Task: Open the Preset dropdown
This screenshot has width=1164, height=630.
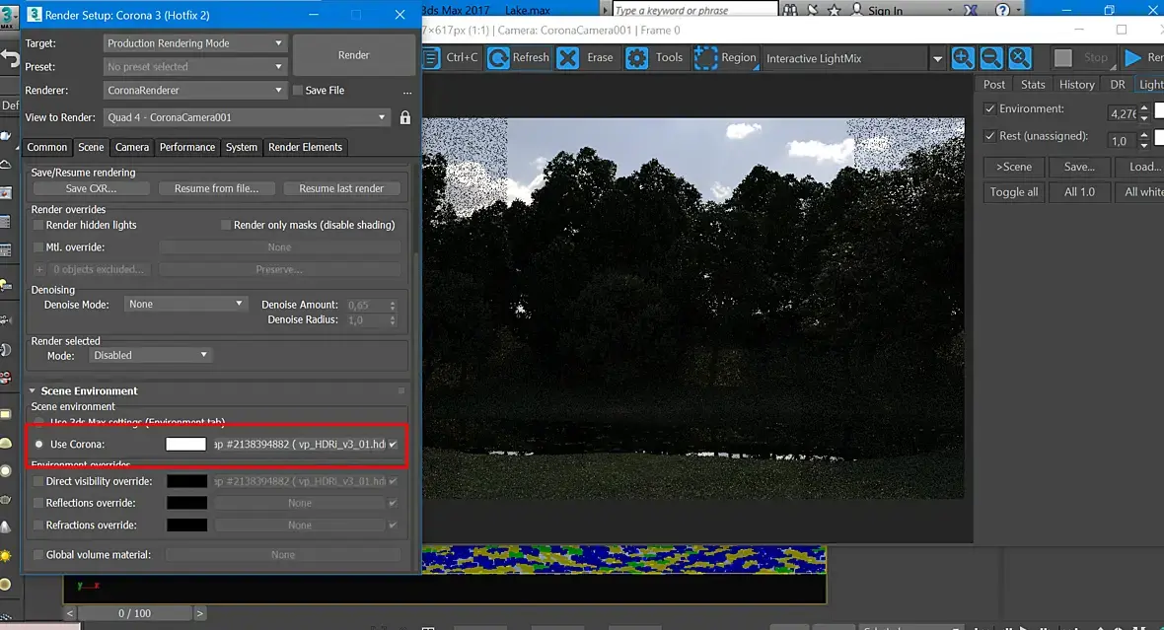Action: coord(194,67)
